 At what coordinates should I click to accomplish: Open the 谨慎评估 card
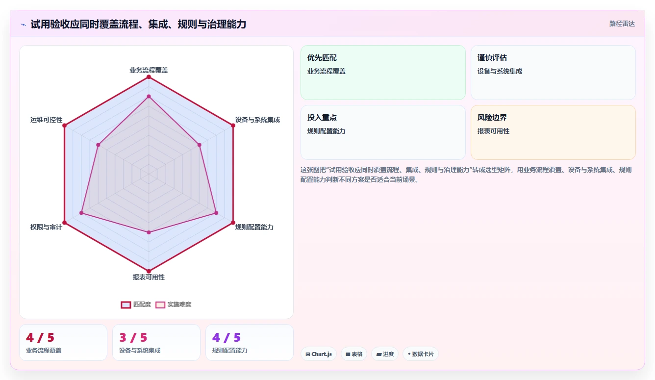[553, 73]
